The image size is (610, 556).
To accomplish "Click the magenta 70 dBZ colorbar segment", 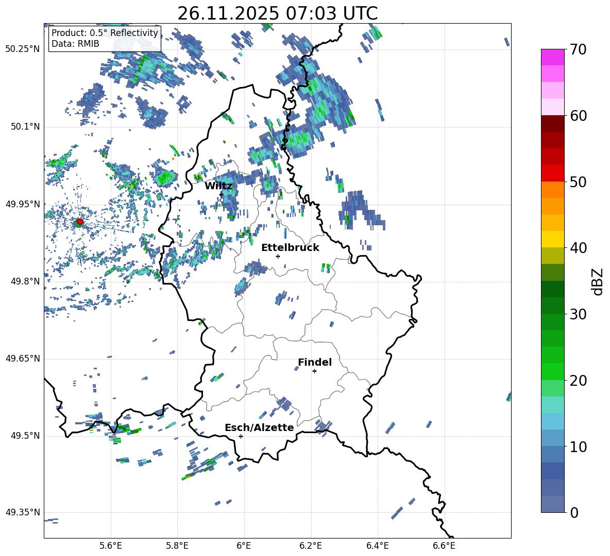I will pos(552,57).
